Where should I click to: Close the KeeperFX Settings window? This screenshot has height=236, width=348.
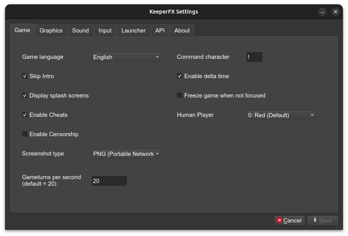point(336,12)
